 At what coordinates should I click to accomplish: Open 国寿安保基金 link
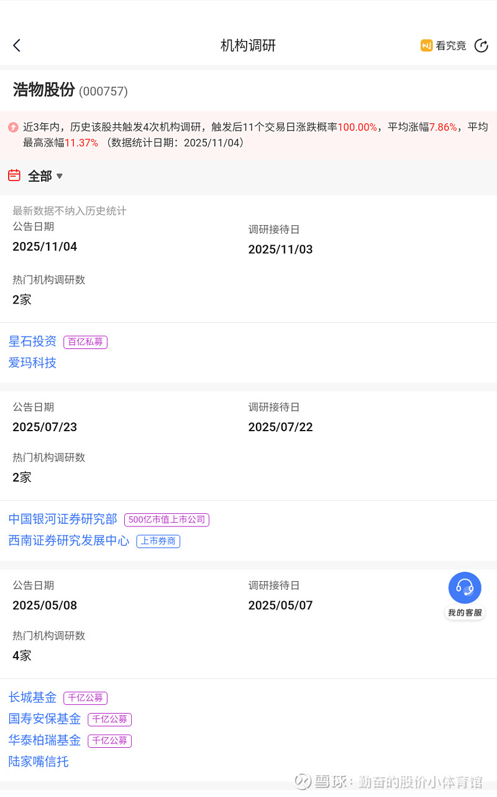[x=45, y=719]
